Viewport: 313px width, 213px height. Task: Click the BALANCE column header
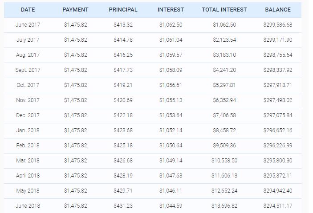(x=278, y=10)
